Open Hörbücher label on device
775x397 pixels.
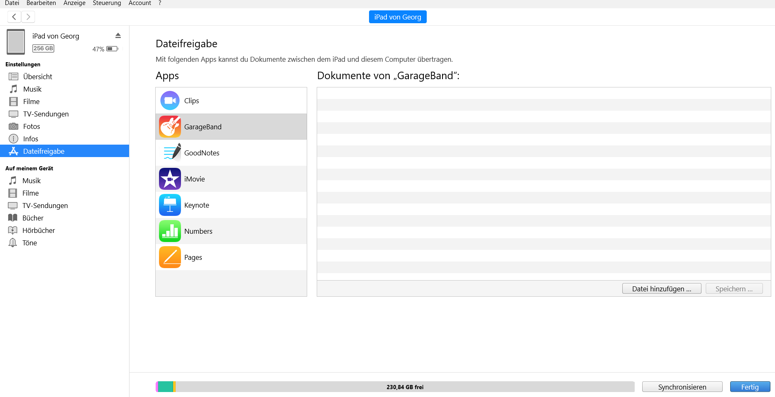39,230
